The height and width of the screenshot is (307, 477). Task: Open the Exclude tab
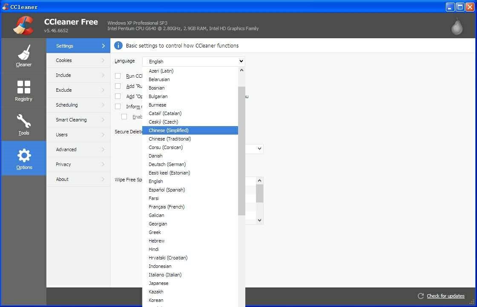click(x=78, y=90)
